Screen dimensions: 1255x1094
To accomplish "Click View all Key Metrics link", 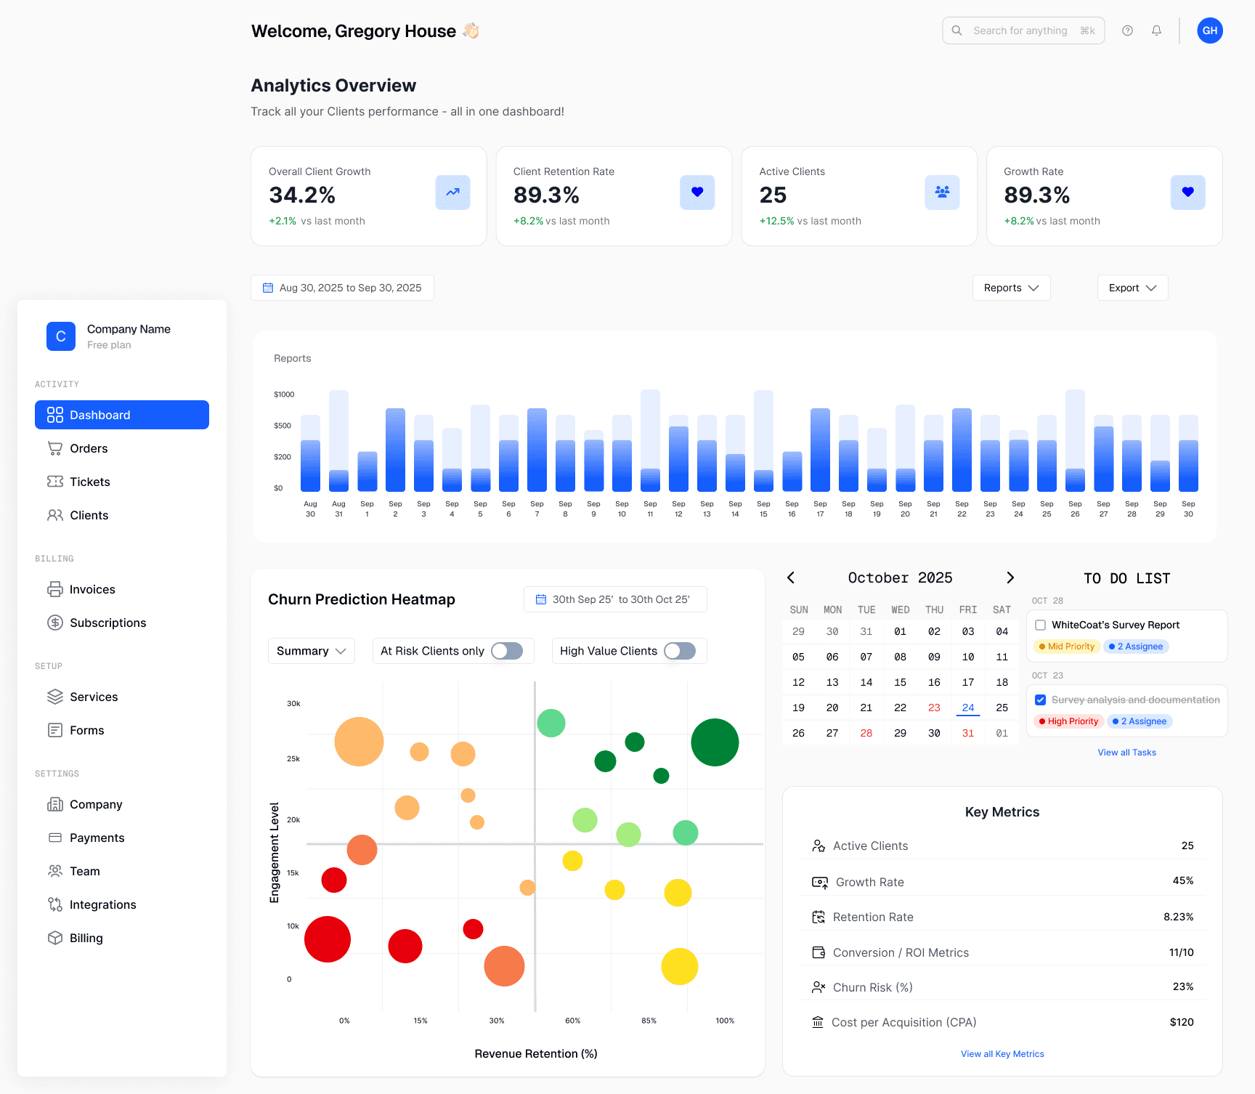I will click(x=1002, y=1054).
